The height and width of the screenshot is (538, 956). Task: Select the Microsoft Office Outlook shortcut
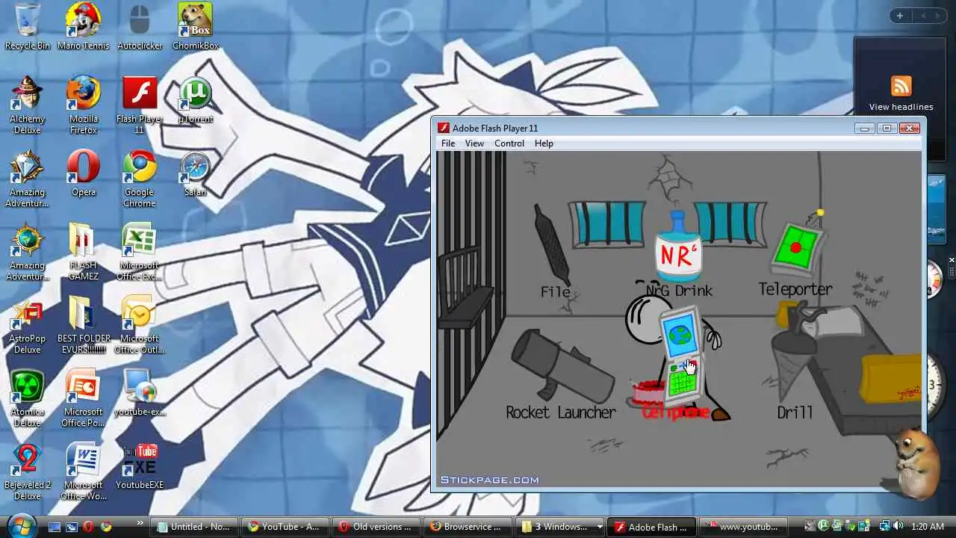(x=140, y=325)
